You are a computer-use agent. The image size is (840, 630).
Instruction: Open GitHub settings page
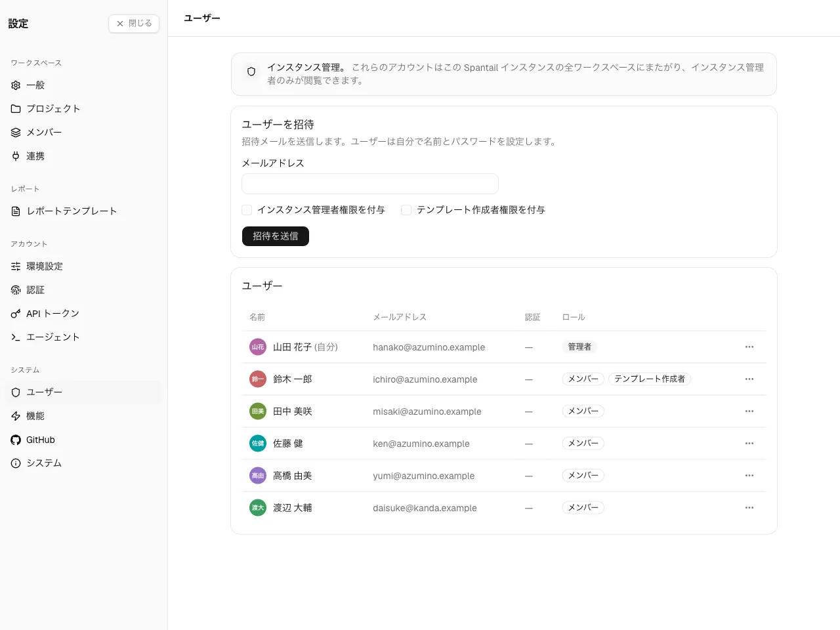(83, 440)
